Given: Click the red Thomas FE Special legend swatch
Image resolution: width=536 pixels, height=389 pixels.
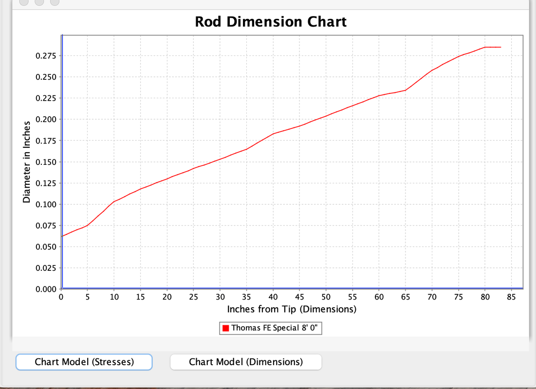Looking at the screenshot, I should coord(225,328).
